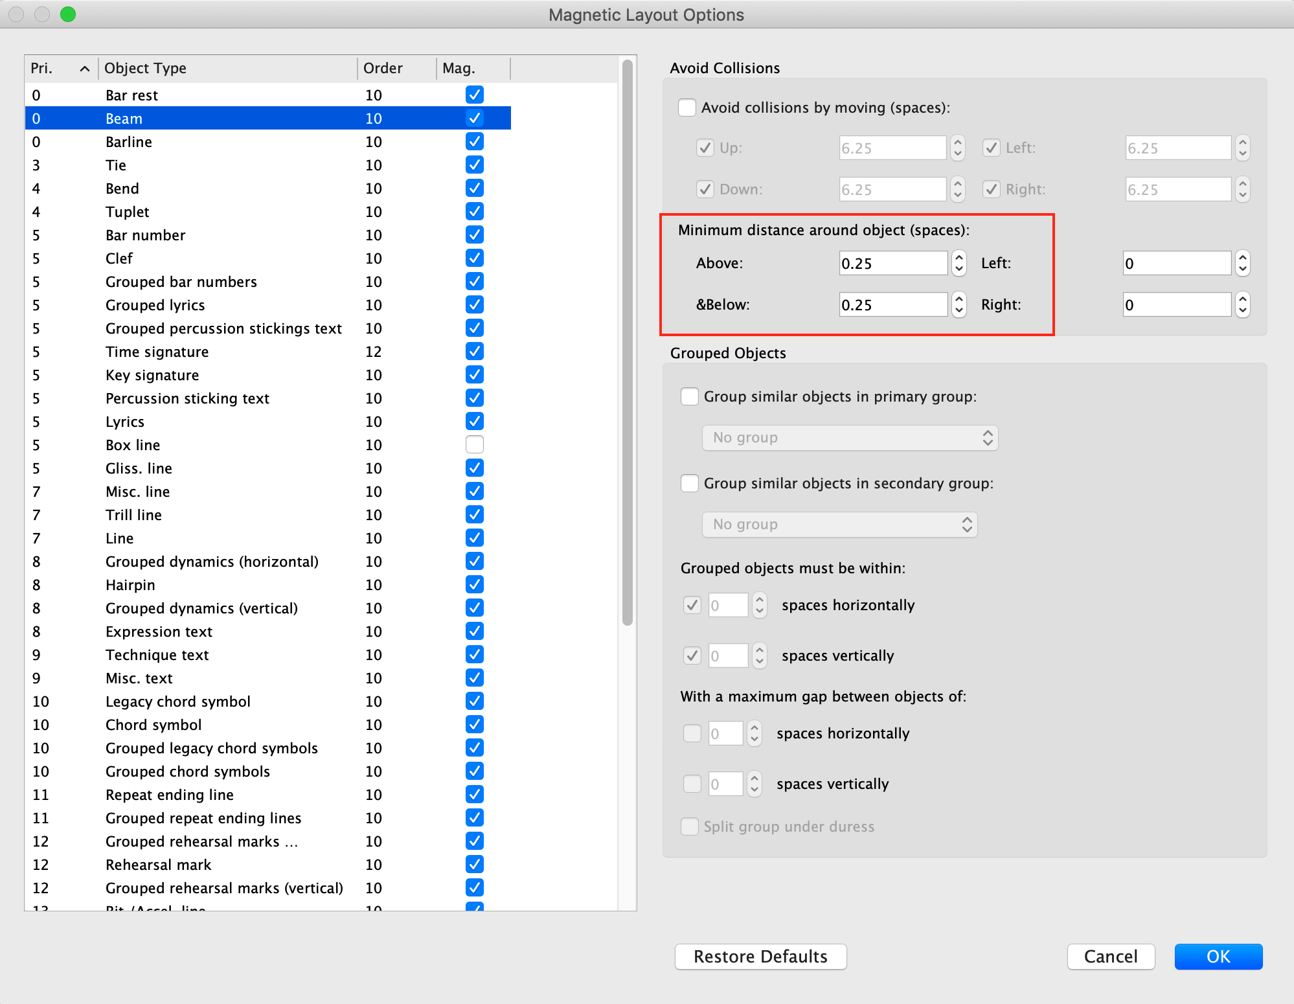
Task: Click the Cancel button
Action: (1111, 957)
